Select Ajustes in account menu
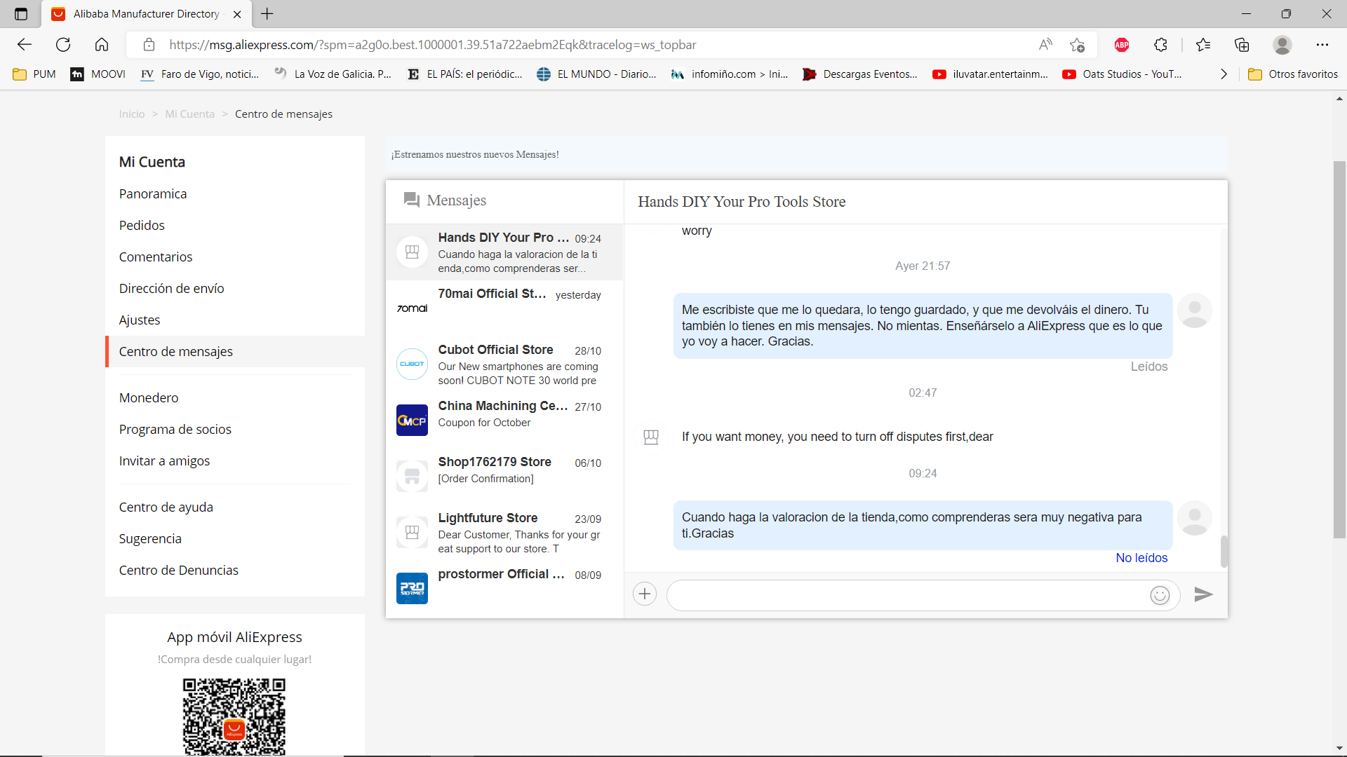The image size is (1347, 757). pos(140,320)
